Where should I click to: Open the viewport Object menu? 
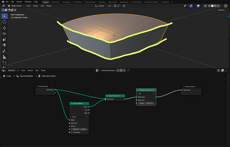49,6
